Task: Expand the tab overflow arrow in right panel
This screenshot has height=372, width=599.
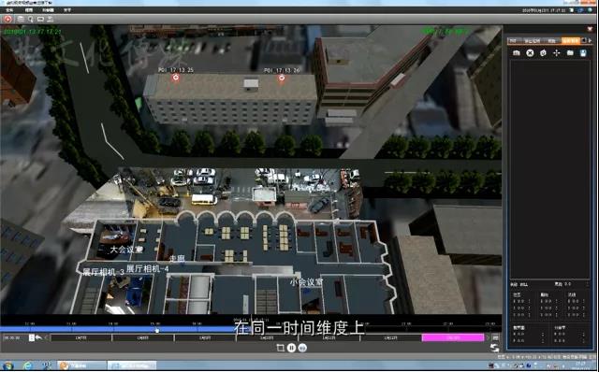Action: click(591, 40)
